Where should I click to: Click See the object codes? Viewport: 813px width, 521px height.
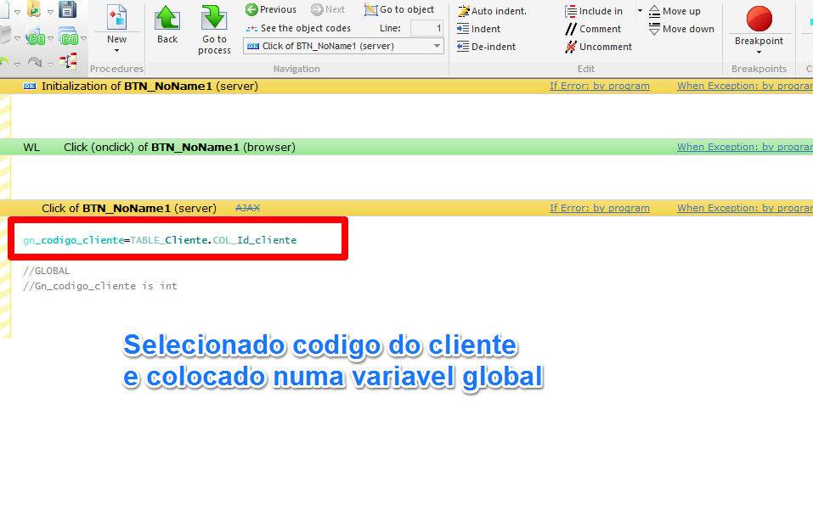(x=299, y=28)
